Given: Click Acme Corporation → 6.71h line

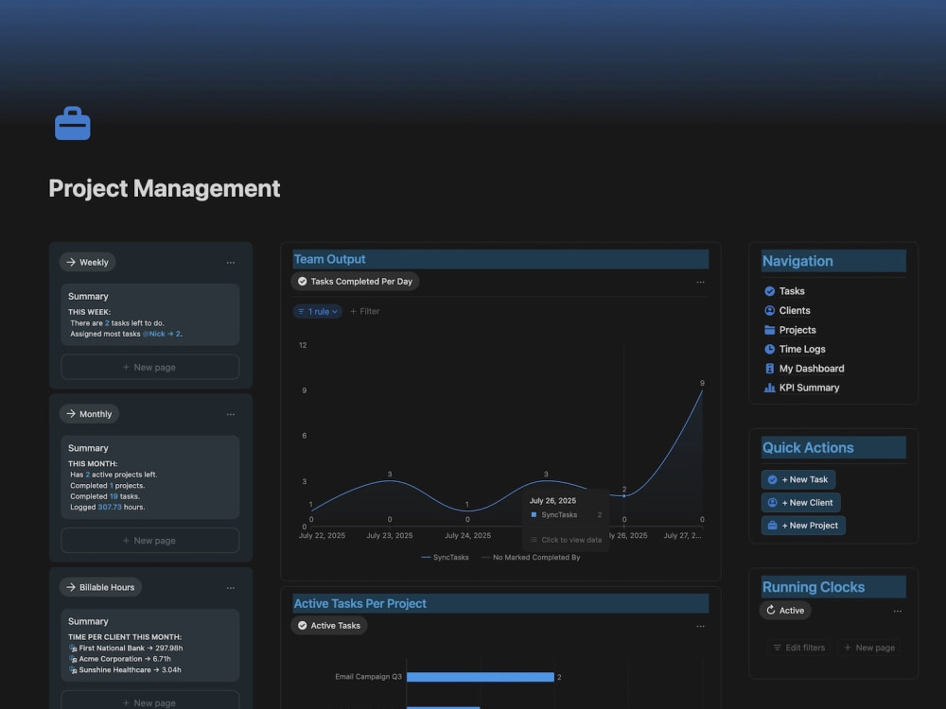Looking at the screenshot, I should [x=120, y=659].
